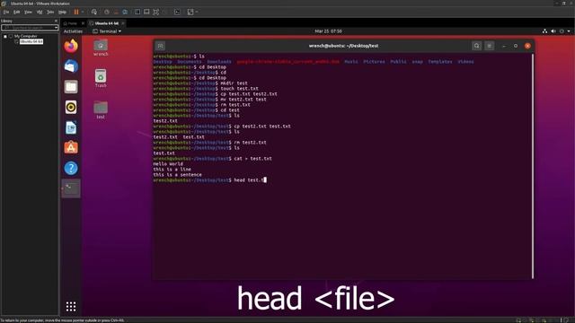Click the 'this is a sentence' line
The height and width of the screenshot is (323, 575).
178,175
